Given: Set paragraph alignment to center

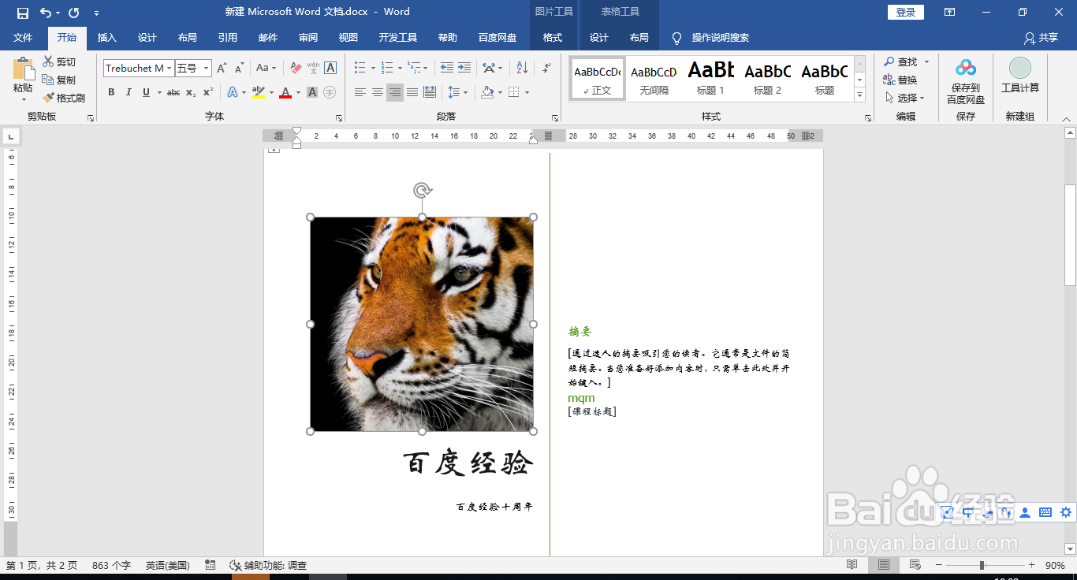Looking at the screenshot, I should tap(378, 92).
